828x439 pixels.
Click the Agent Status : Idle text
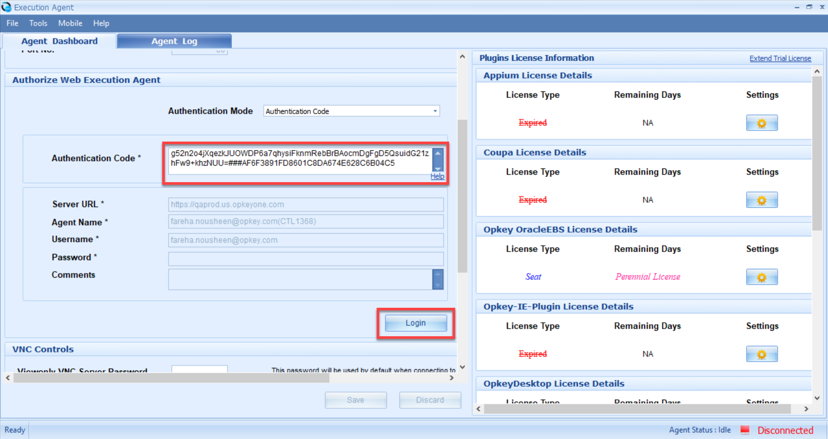coord(700,430)
